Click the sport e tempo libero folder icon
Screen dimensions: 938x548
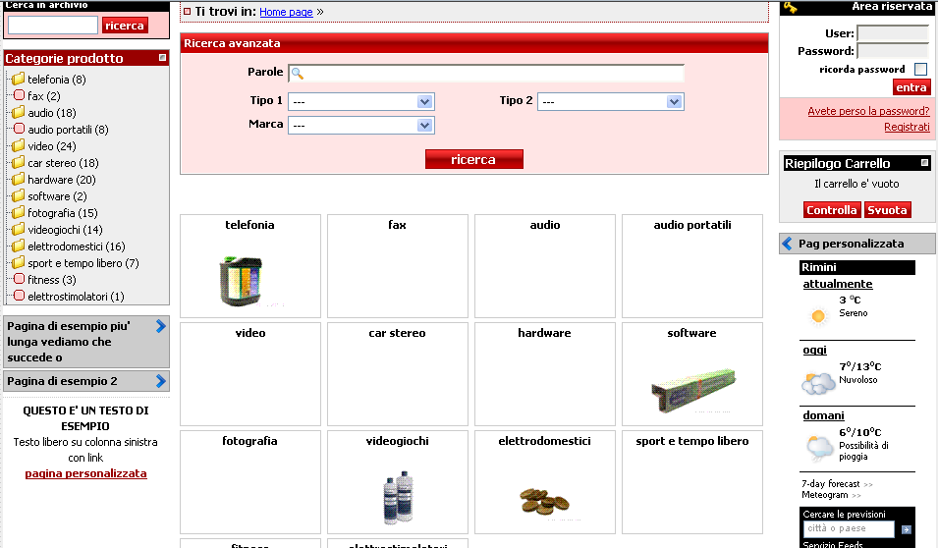tap(18, 263)
